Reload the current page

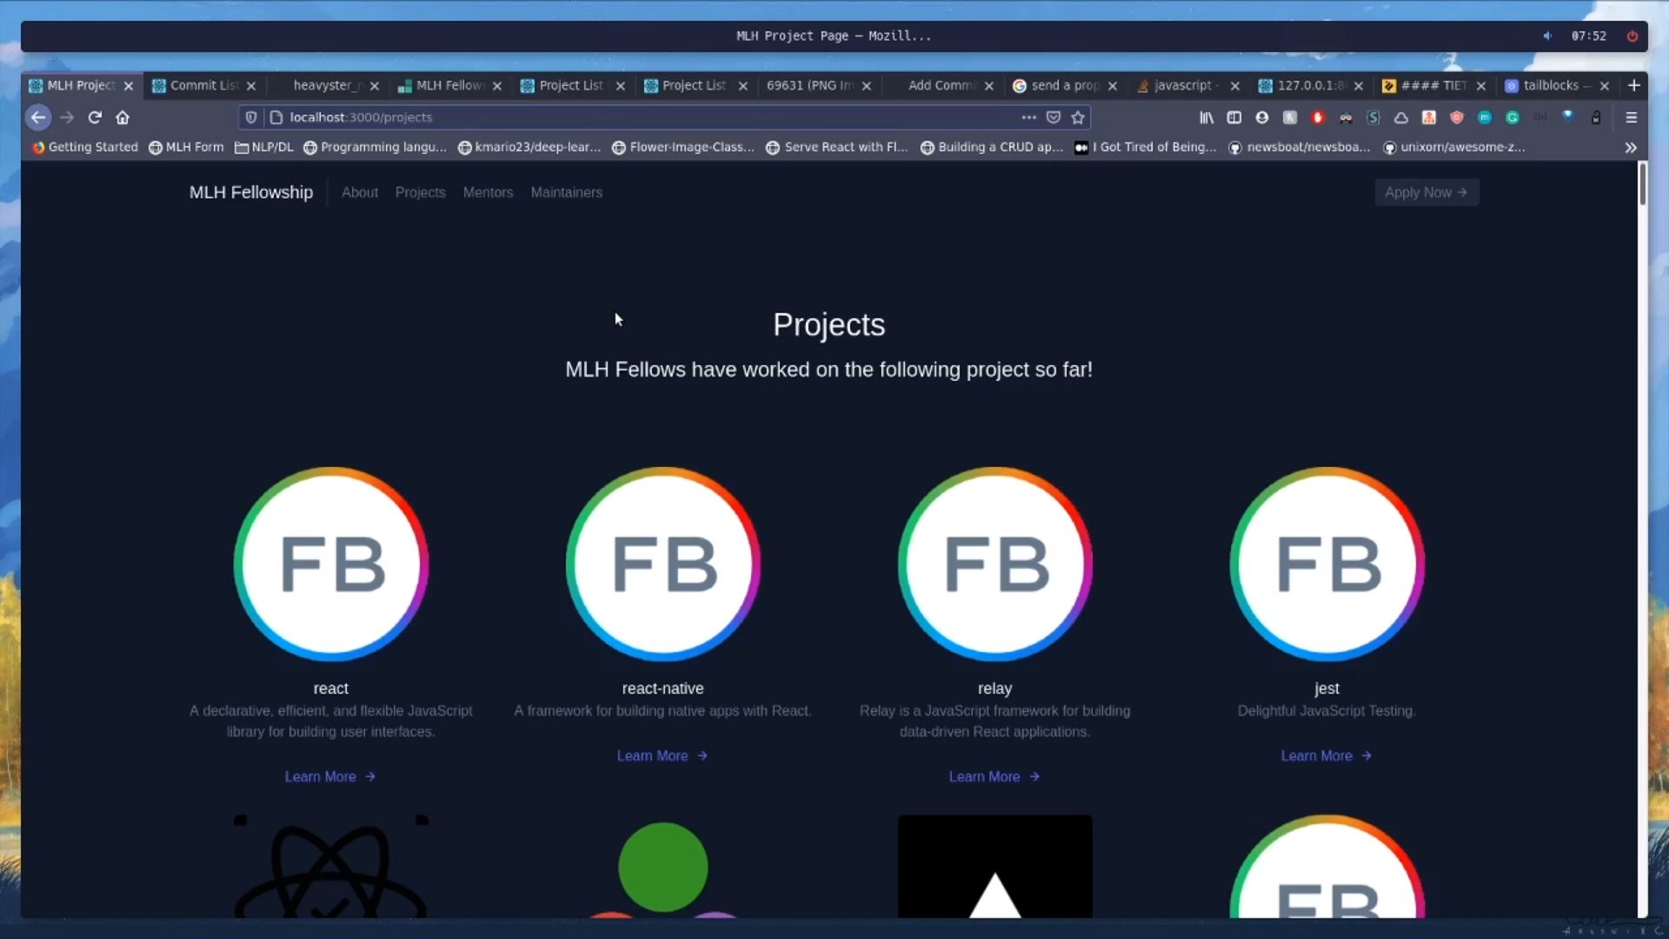[95, 117]
